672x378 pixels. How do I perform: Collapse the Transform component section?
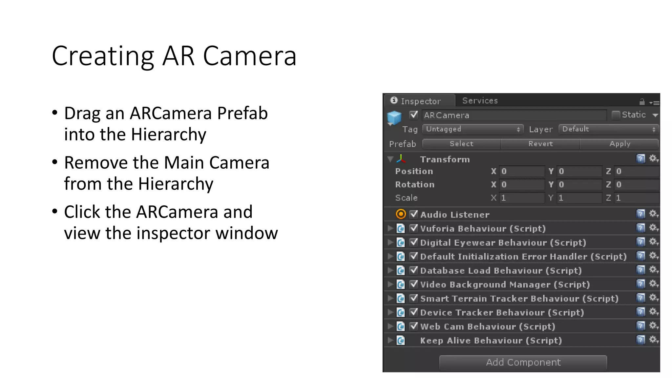(x=390, y=159)
